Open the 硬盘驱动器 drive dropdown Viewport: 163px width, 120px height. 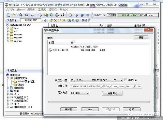point(121,80)
